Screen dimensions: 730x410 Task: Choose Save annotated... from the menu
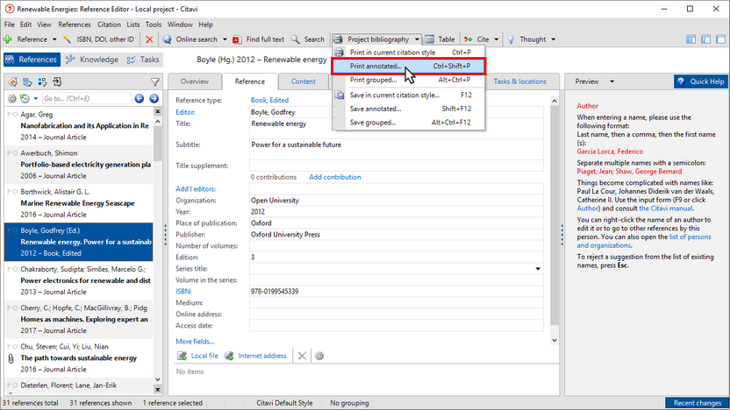pyautogui.click(x=409, y=109)
